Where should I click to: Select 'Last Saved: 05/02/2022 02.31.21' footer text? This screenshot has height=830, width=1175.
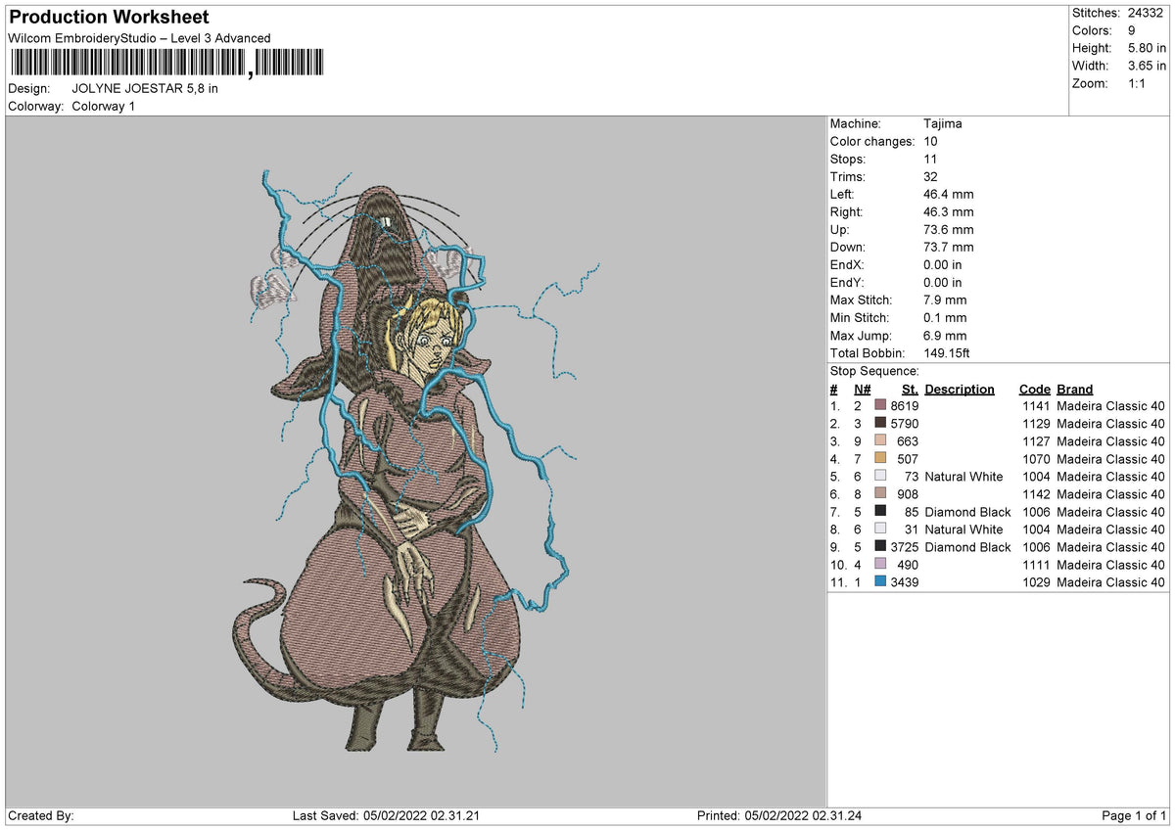pos(385,815)
